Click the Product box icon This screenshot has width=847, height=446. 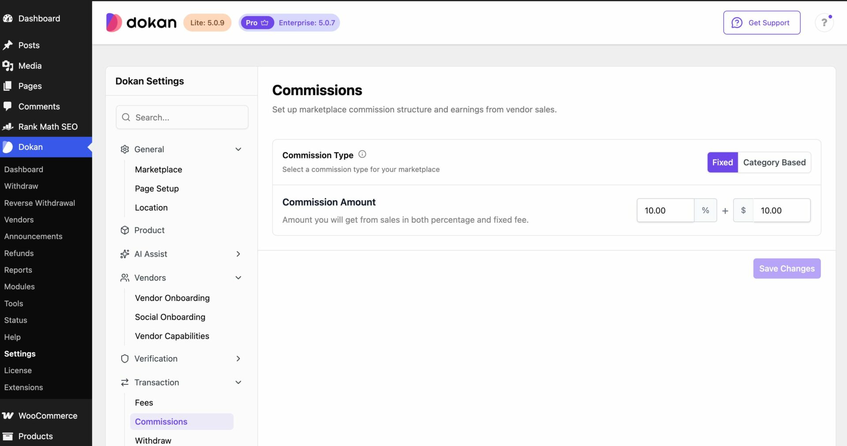click(125, 230)
